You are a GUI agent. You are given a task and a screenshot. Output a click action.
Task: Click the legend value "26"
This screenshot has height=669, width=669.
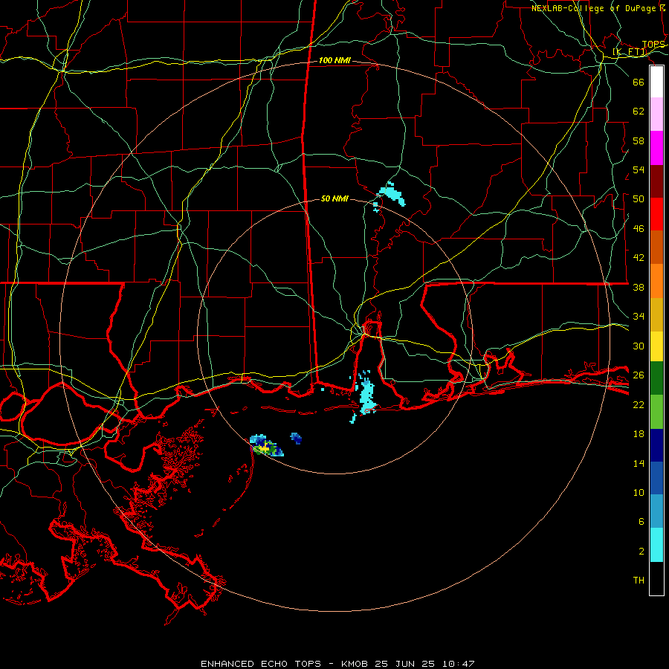pyautogui.click(x=639, y=375)
